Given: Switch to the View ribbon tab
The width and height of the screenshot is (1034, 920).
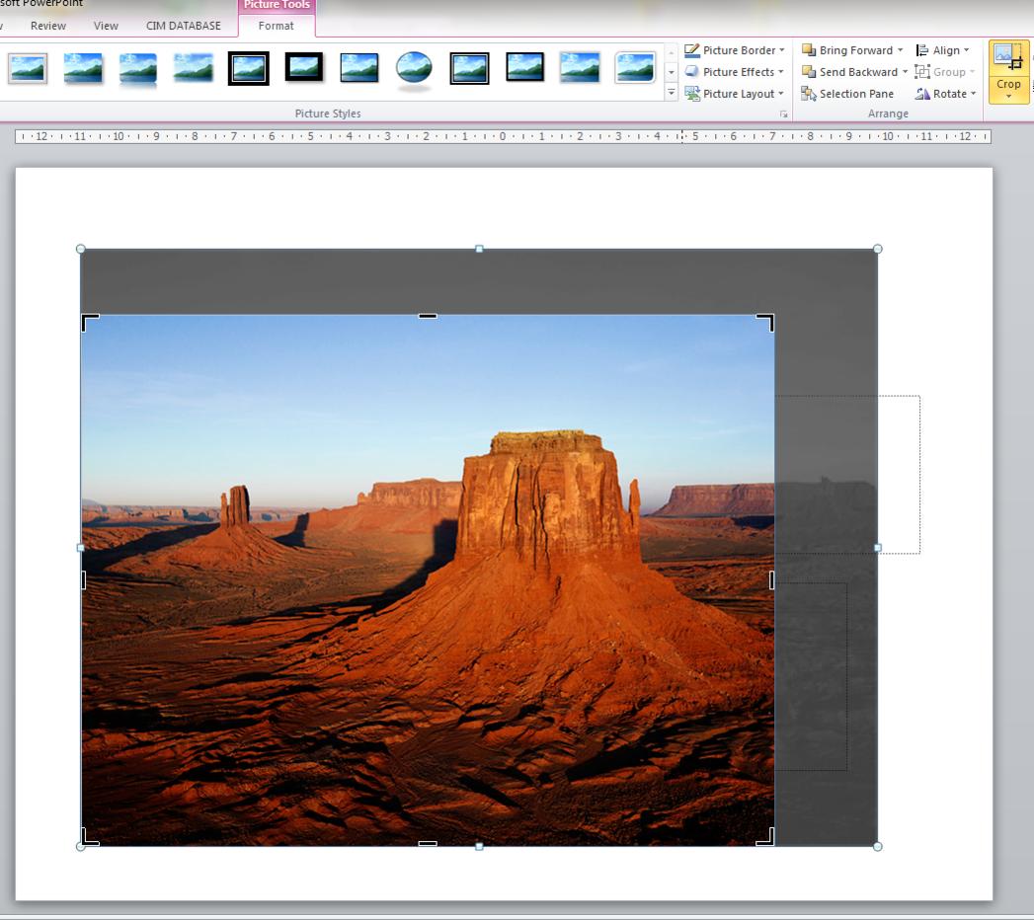Looking at the screenshot, I should [x=106, y=26].
